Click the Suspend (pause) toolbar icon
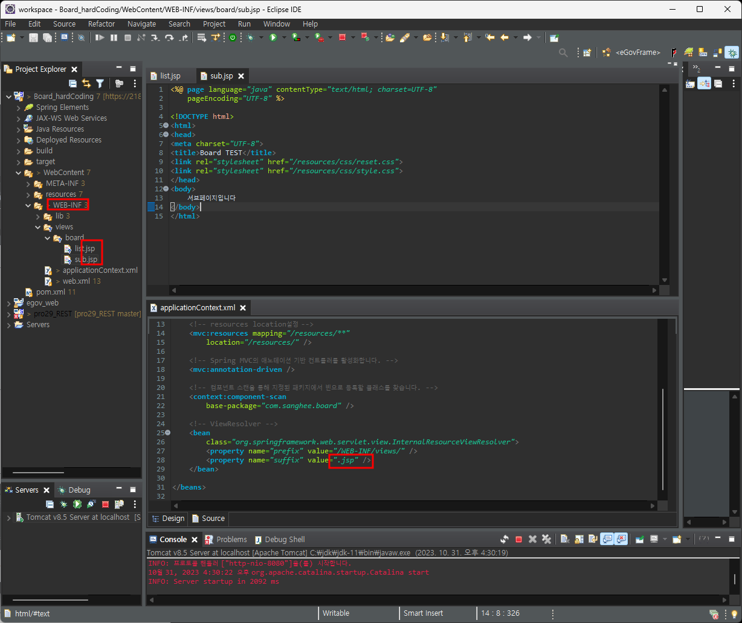This screenshot has height=623, width=742. click(x=114, y=37)
